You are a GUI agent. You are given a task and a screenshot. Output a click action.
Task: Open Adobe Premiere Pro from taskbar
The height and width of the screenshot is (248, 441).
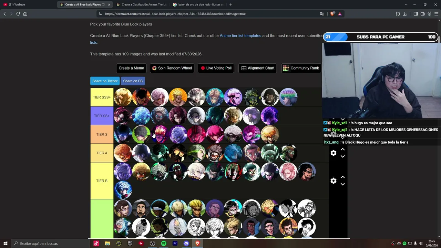[x=175, y=244]
